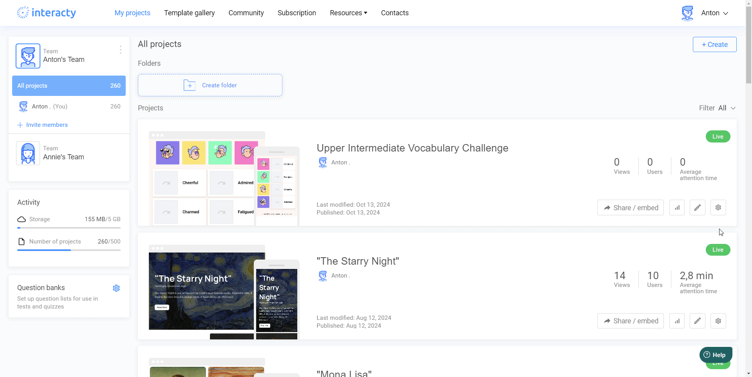
Task: Click the Question banks heading
Action: pos(41,288)
